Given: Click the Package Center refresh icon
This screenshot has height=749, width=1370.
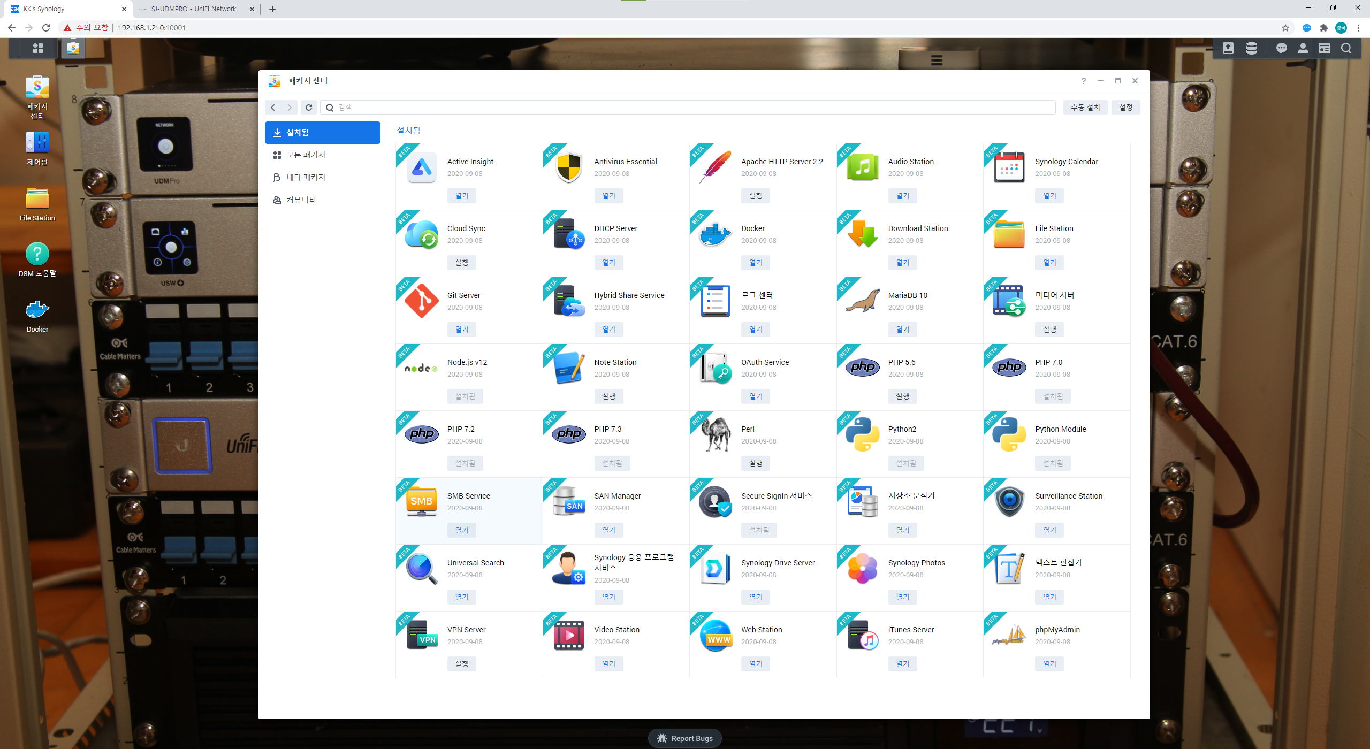Looking at the screenshot, I should click(309, 108).
